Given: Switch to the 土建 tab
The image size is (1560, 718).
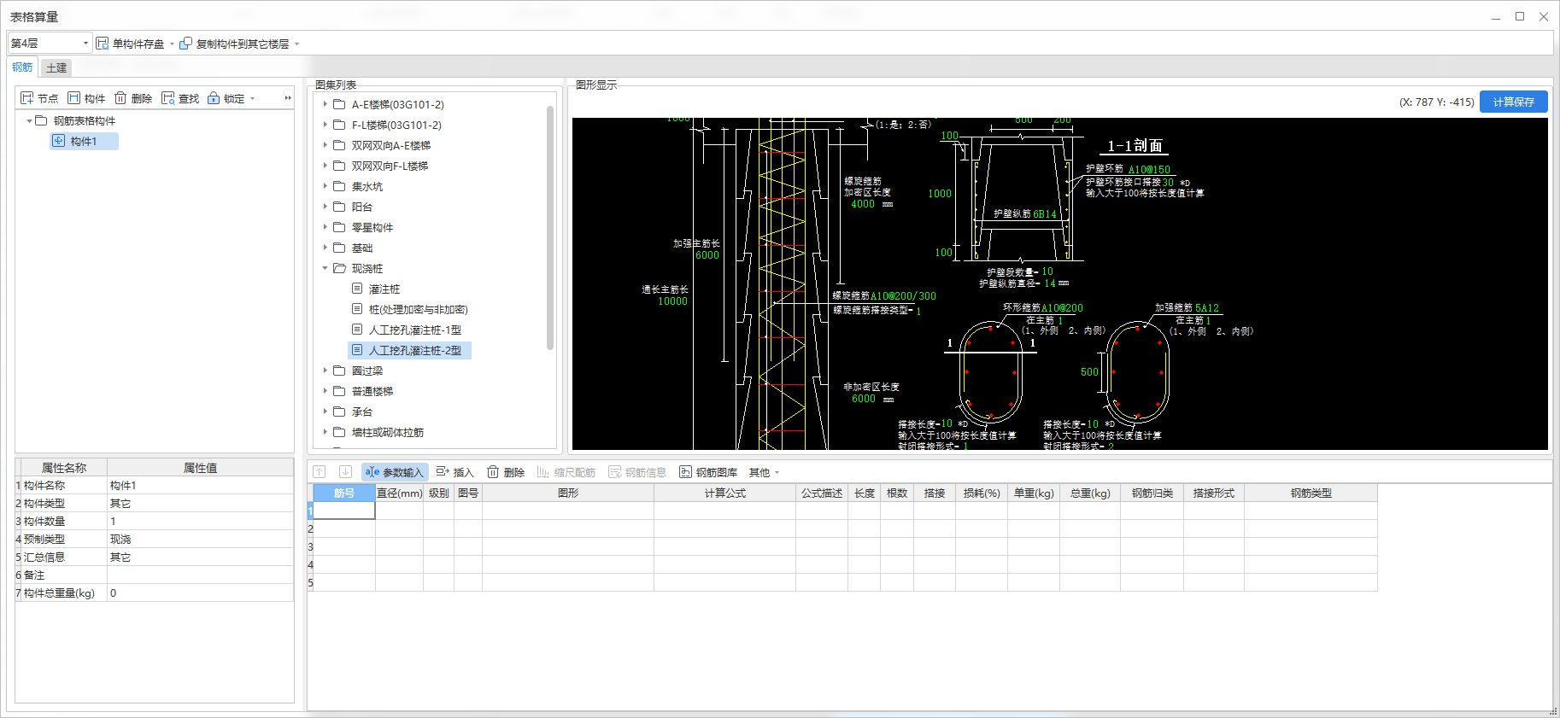Looking at the screenshot, I should 56,67.
